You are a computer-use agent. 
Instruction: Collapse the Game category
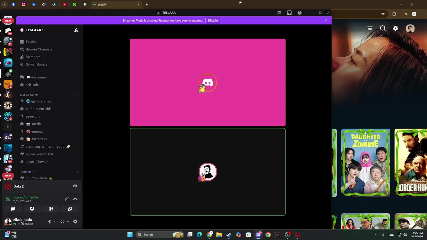(x=27, y=172)
